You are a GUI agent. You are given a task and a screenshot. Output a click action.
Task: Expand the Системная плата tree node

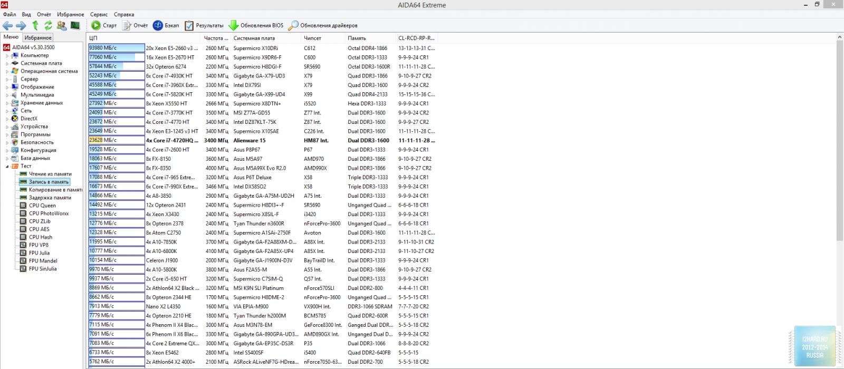7,63
